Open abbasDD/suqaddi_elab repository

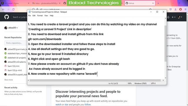pyautogui.click(x=17, y=74)
